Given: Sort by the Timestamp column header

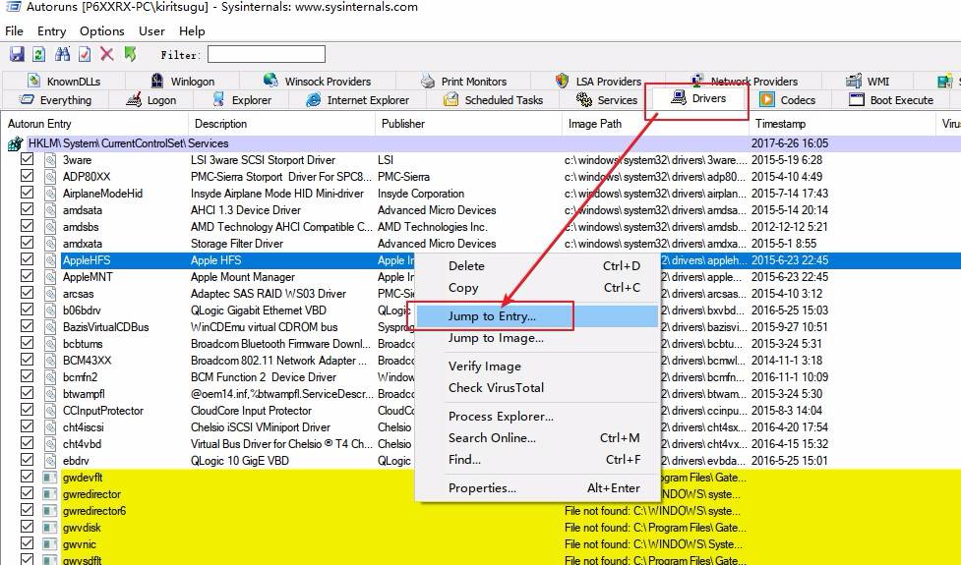Looking at the screenshot, I should [x=841, y=124].
